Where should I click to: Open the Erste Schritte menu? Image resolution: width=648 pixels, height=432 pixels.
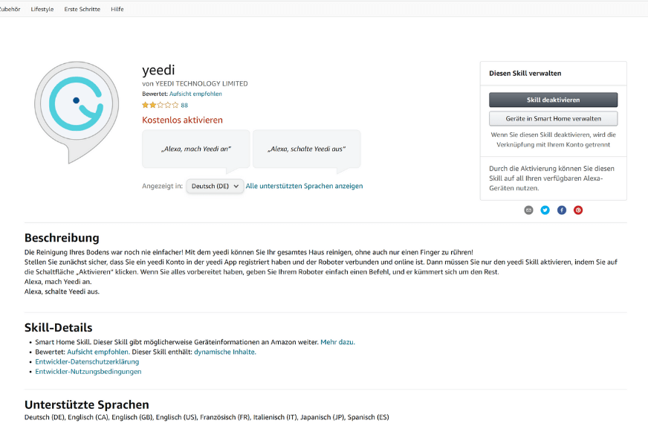tap(82, 9)
